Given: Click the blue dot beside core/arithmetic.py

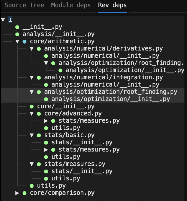Looking at the screenshot, I should pos(24,41).
